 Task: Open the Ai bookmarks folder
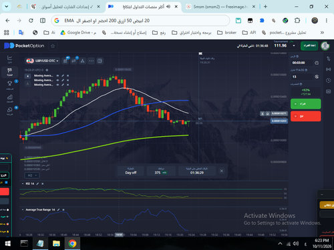pyautogui.click(x=49, y=33)
